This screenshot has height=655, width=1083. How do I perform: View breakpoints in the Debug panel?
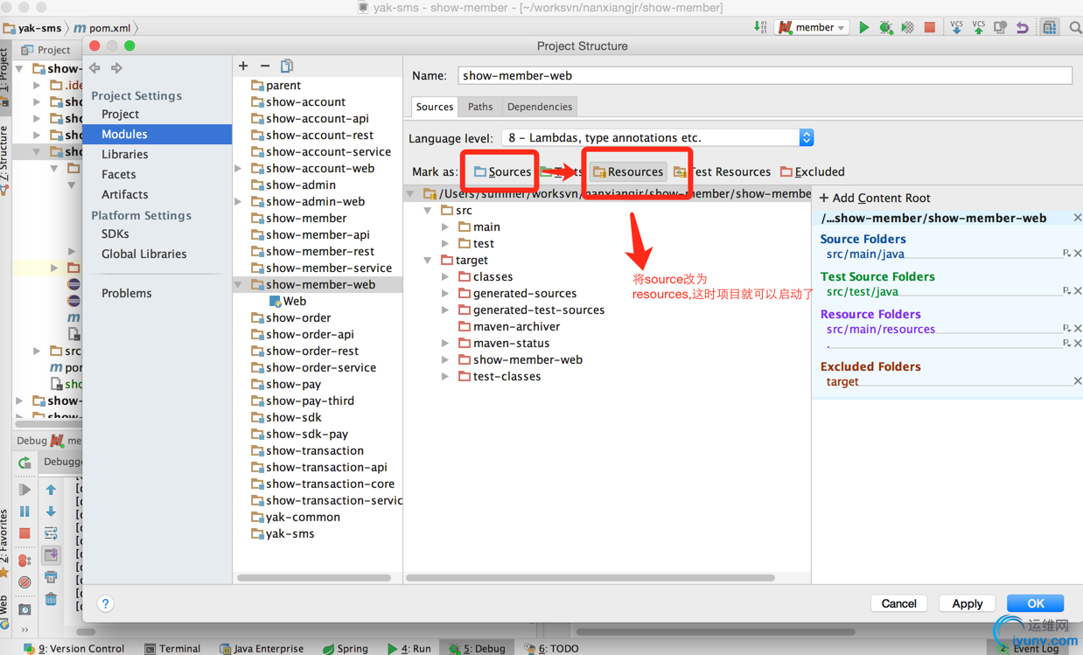pos(24,560)
